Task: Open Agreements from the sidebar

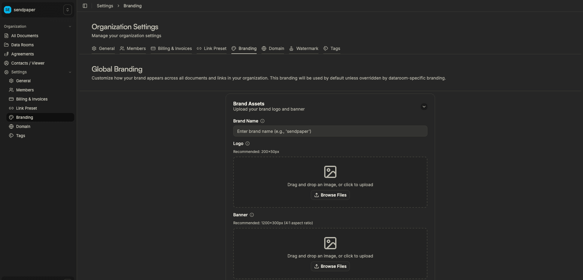Action: [22, 54]
